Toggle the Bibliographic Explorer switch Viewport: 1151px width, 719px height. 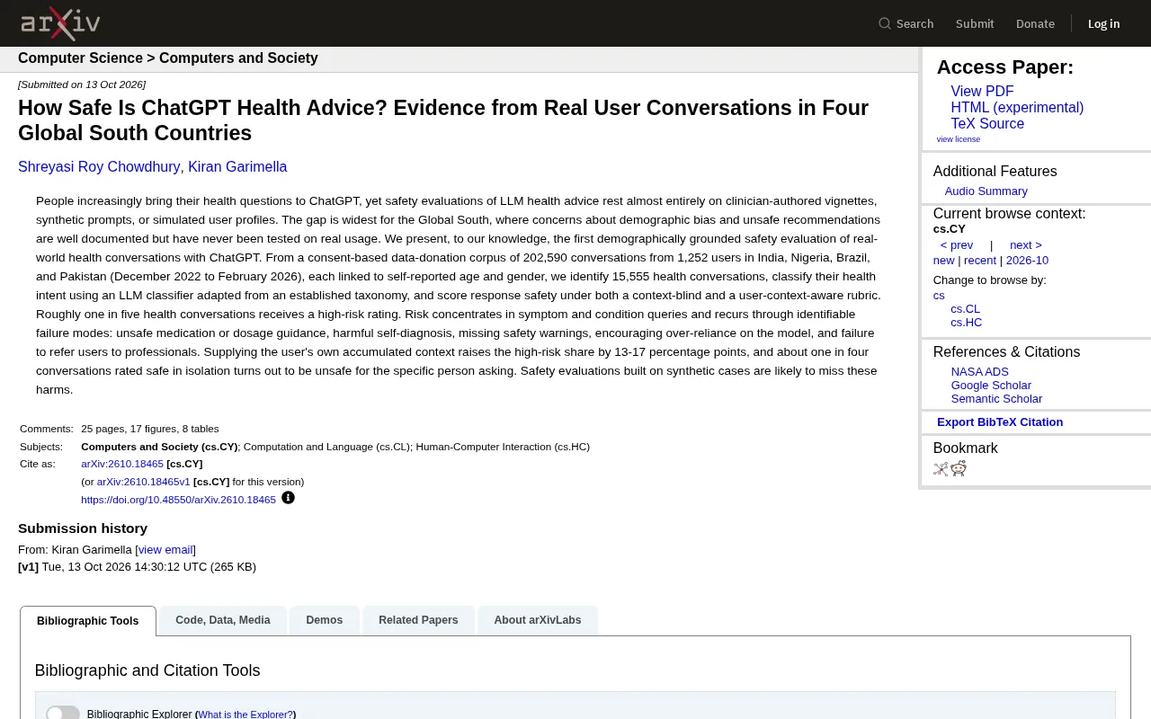[x=63, y=714]
